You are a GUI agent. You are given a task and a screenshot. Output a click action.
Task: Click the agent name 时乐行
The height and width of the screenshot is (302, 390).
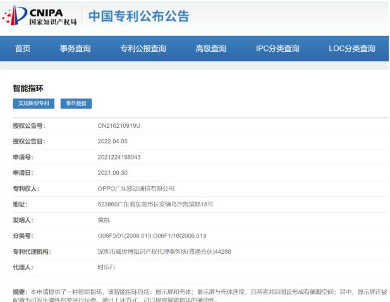click(x=106, y=267)
